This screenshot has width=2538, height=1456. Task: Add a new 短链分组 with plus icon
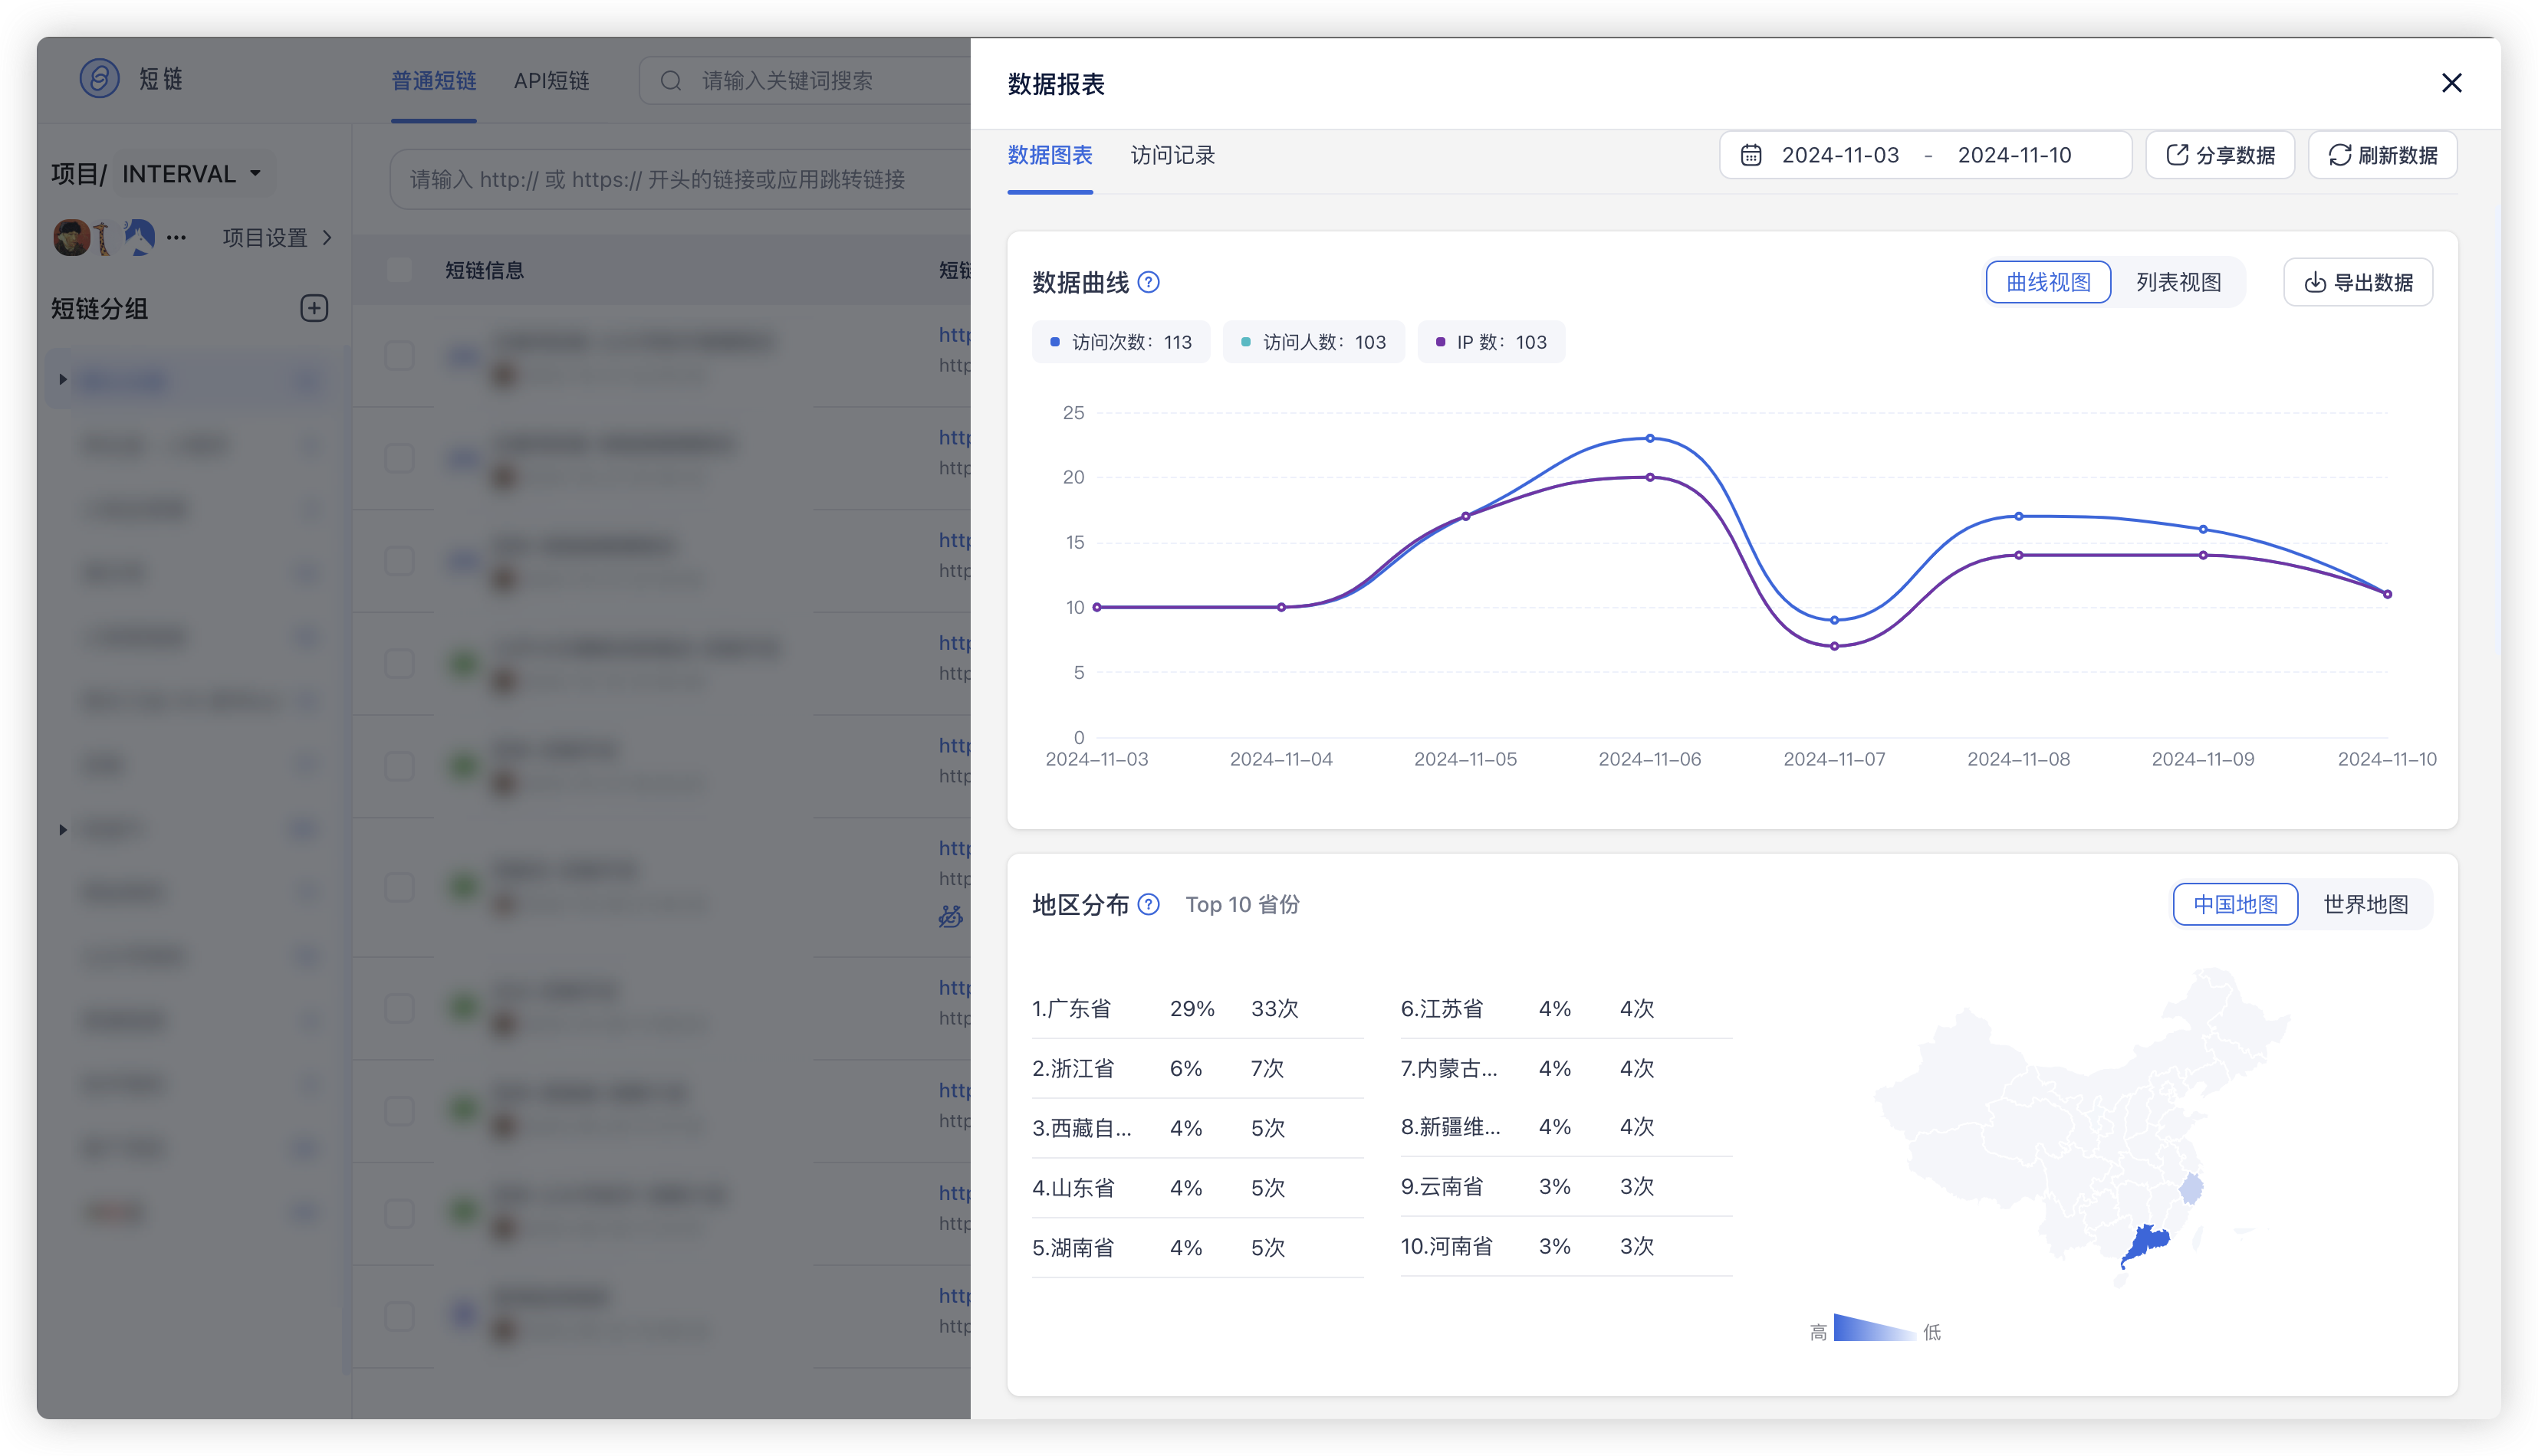pyautogui.click(x=314, y=309)
